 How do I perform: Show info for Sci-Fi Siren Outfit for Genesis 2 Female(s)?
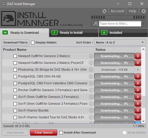pos(91,97)
